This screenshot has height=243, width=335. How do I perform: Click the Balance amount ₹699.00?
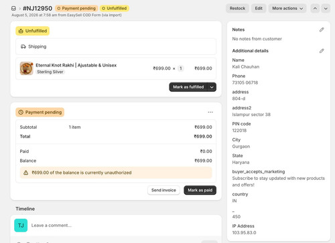(203, 161)
